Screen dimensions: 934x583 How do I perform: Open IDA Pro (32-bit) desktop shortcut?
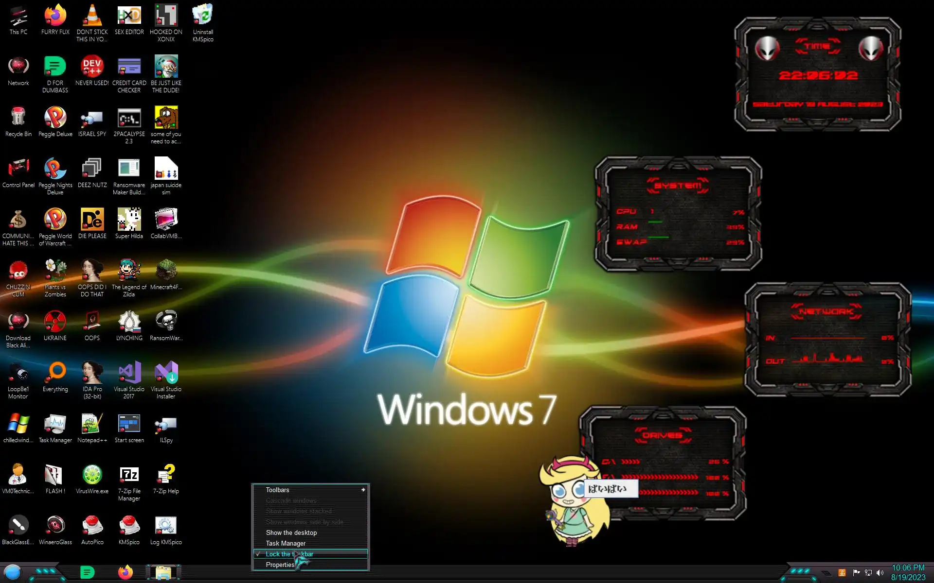[x=92, y=373]
